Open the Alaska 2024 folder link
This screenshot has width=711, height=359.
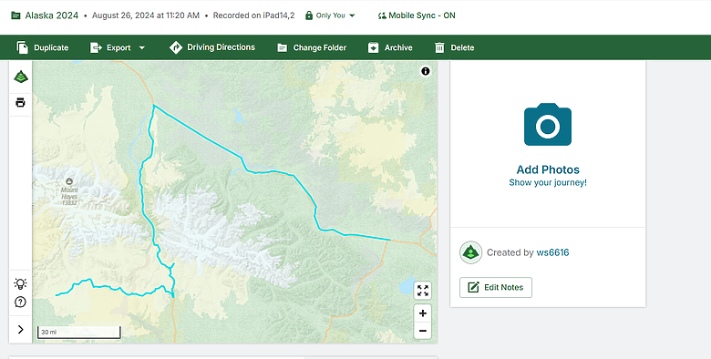[x=51, y=15]
